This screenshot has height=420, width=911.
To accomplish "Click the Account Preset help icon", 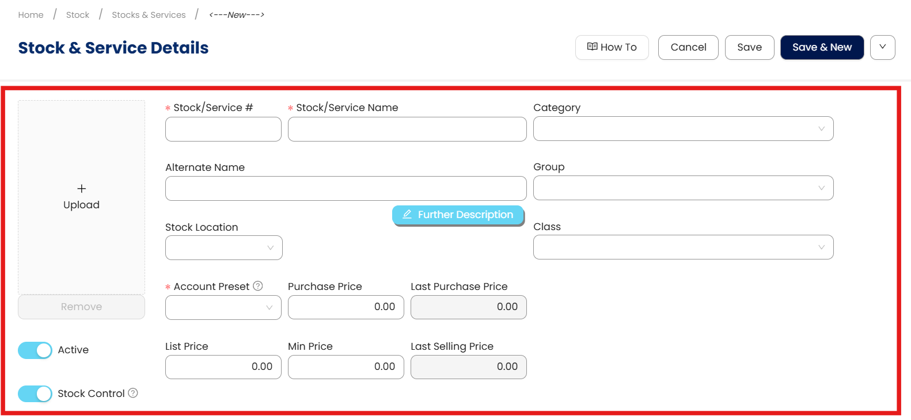I will pyautogui.click(x=258, y=286).
